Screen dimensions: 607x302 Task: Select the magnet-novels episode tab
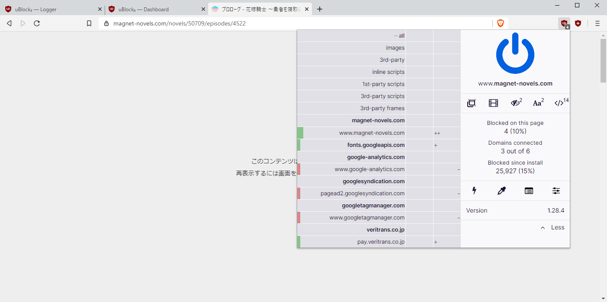(260, 9)
